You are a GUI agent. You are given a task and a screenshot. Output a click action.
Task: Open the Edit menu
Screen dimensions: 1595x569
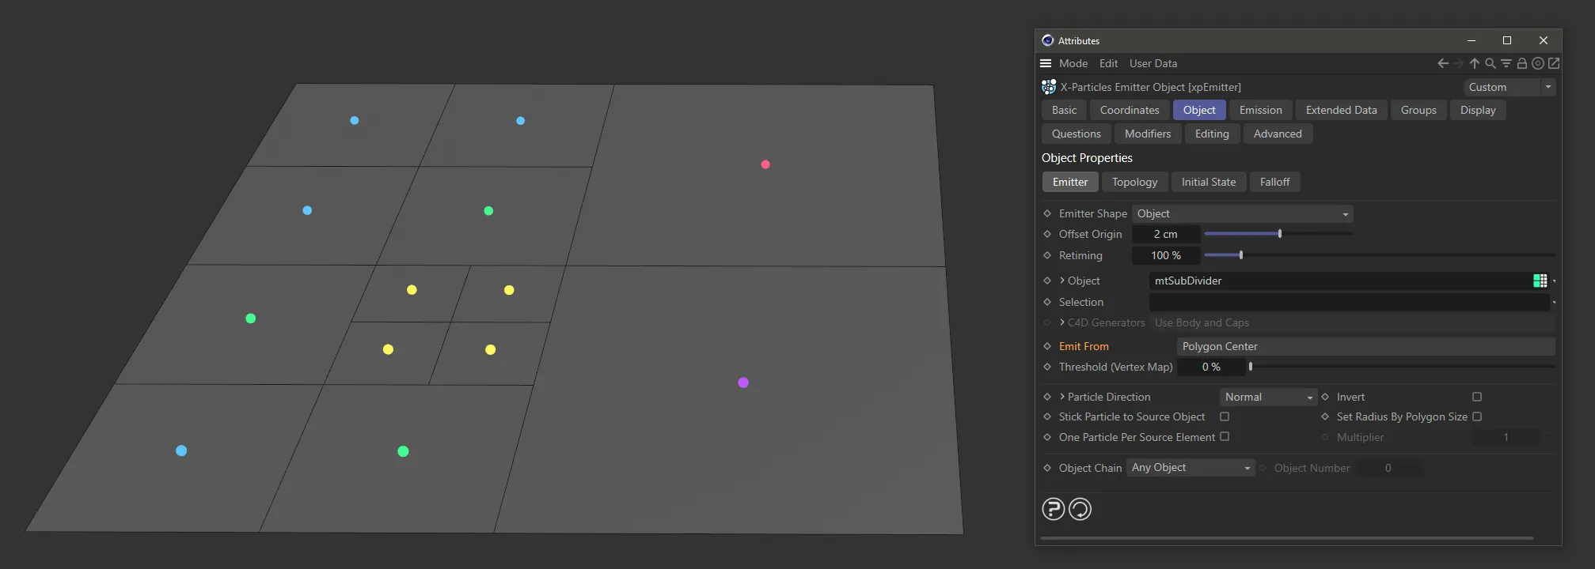pyautogui.click(x=1108, y=63)
